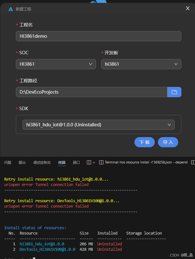The image size is (195, 259).
Task: Switch to the 调试控制台 tab
Action: tap(42, 163)
